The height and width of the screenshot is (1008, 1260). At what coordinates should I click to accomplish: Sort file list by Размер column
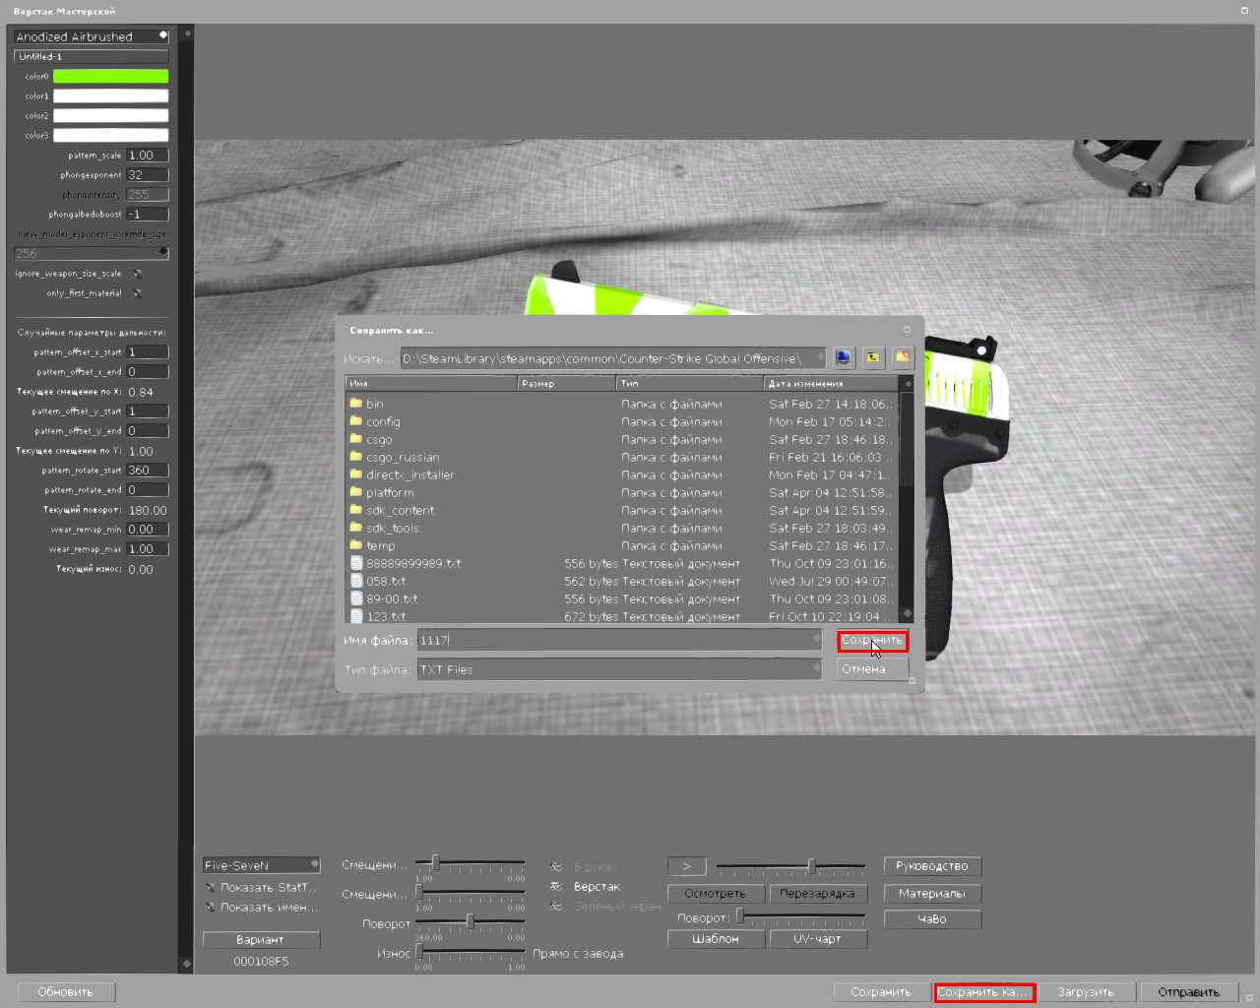567,383
